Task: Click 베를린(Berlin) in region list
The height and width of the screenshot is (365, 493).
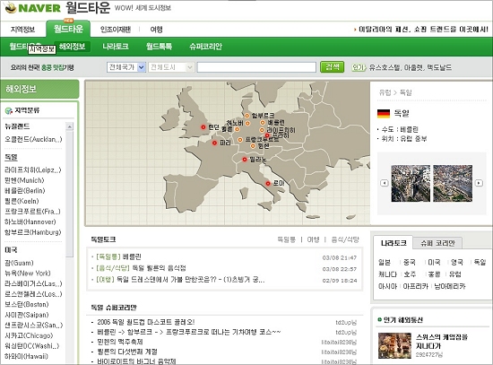Action: pos(24,191)
